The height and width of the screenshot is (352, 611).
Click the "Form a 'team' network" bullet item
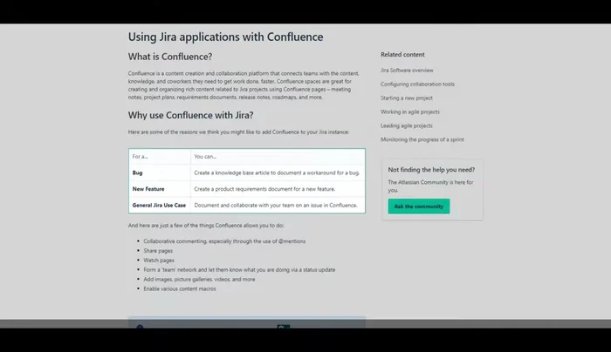(x=239, y=269)
